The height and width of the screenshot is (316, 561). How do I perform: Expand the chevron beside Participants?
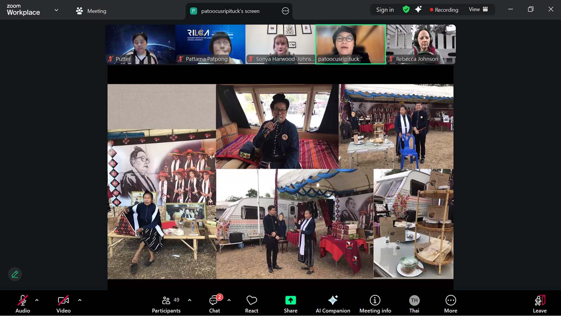pyautogui.click(x=190, y=300)
